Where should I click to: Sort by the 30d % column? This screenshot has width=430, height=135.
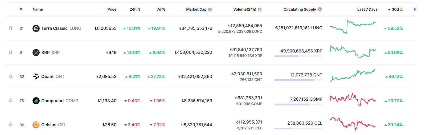tap(397, 9)
